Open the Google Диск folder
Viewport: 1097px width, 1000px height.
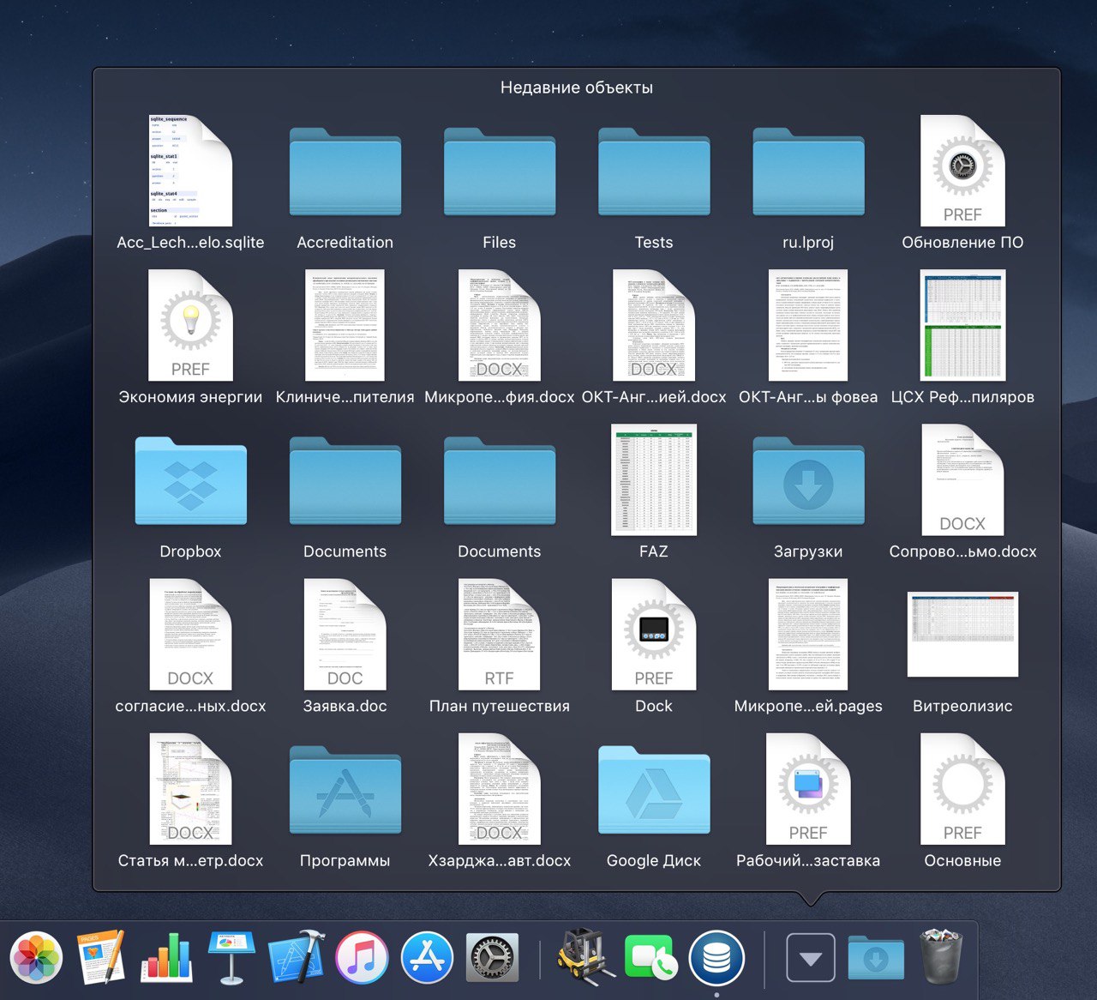click(x=653, y=789)
